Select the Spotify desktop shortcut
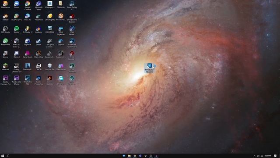 (17, 29)
